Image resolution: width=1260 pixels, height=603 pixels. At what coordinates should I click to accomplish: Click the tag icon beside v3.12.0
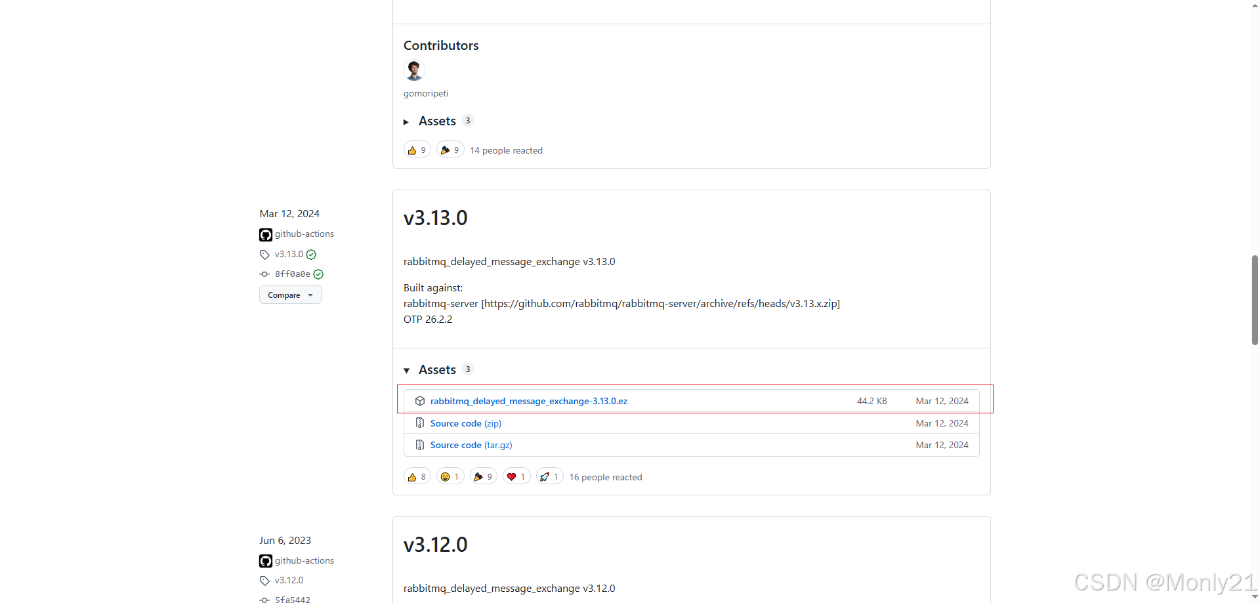click(264, 581)
